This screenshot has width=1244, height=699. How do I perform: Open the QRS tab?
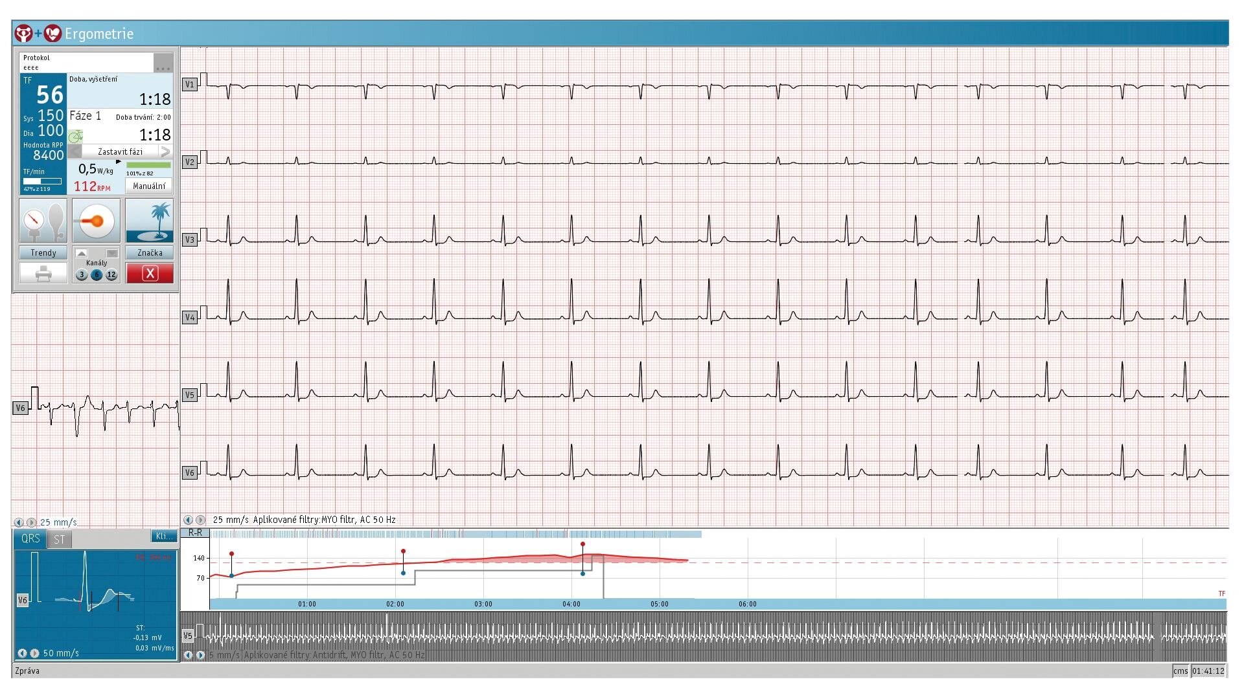coord(30,538)
